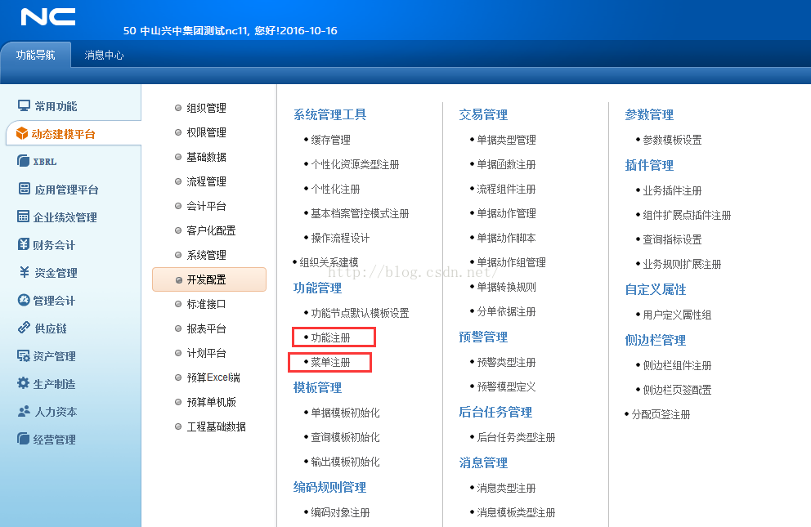Open the 消息模板类型注册 link
Viewport: 811px width, 527px height.
pyautogui.click(x=516, y=512)
